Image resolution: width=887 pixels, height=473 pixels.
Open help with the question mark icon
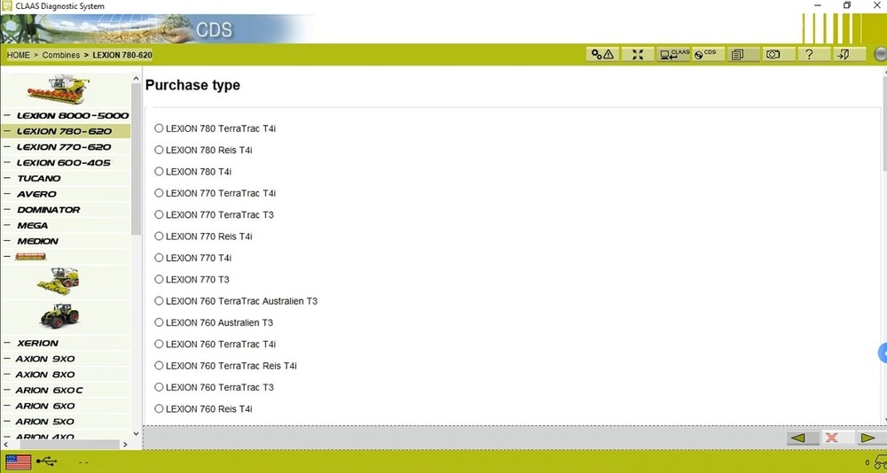click(813, 54)
